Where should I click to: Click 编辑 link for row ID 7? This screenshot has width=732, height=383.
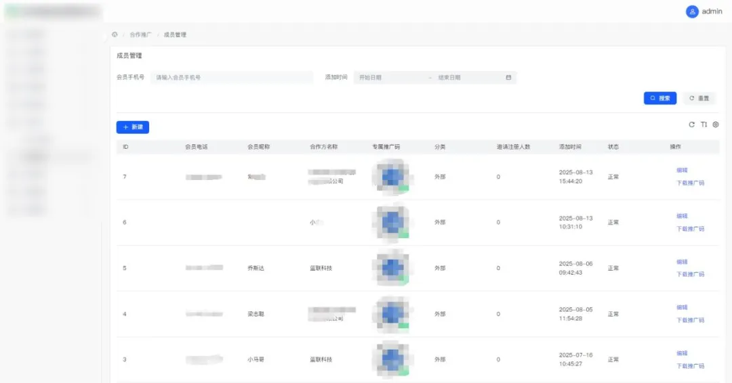click(x=682, y=171)
